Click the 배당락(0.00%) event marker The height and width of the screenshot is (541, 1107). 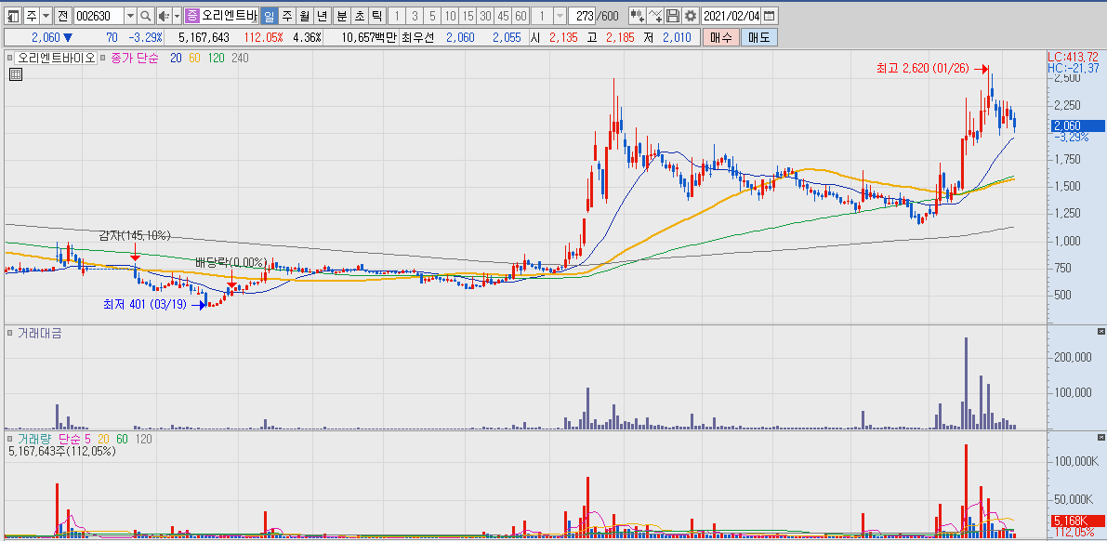pos(231,263)
